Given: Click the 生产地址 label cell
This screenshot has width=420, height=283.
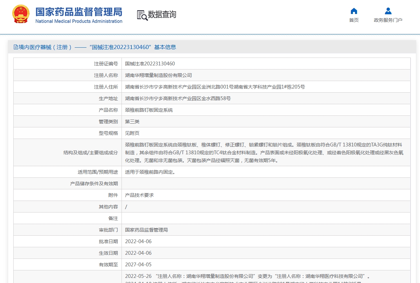Looking at the screenshot, I should point(67,98).
